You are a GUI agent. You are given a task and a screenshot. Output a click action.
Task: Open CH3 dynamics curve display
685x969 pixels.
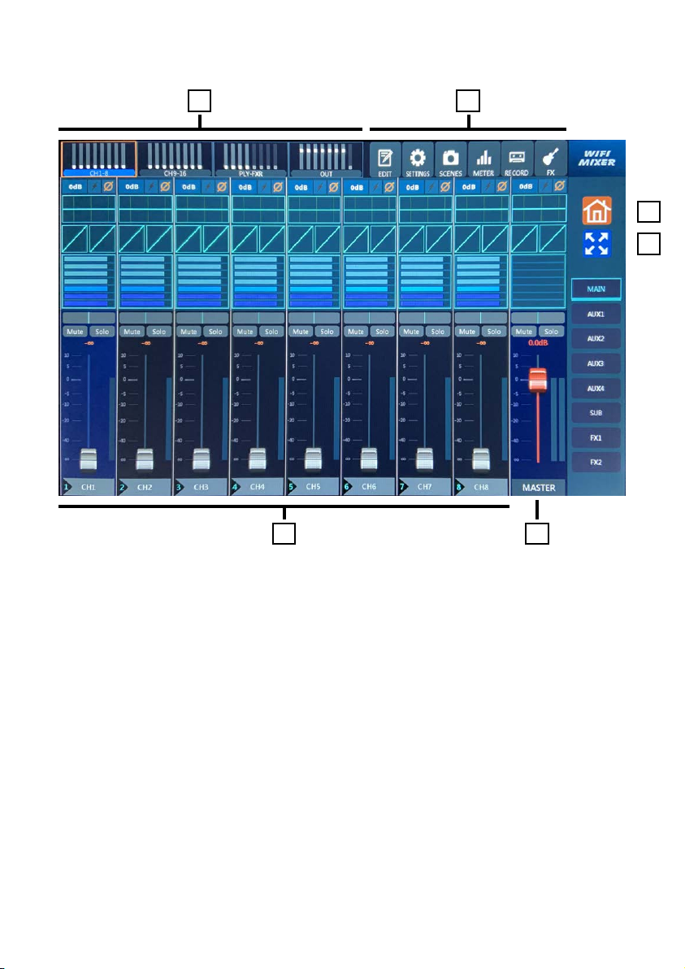[x=202, y=238]
